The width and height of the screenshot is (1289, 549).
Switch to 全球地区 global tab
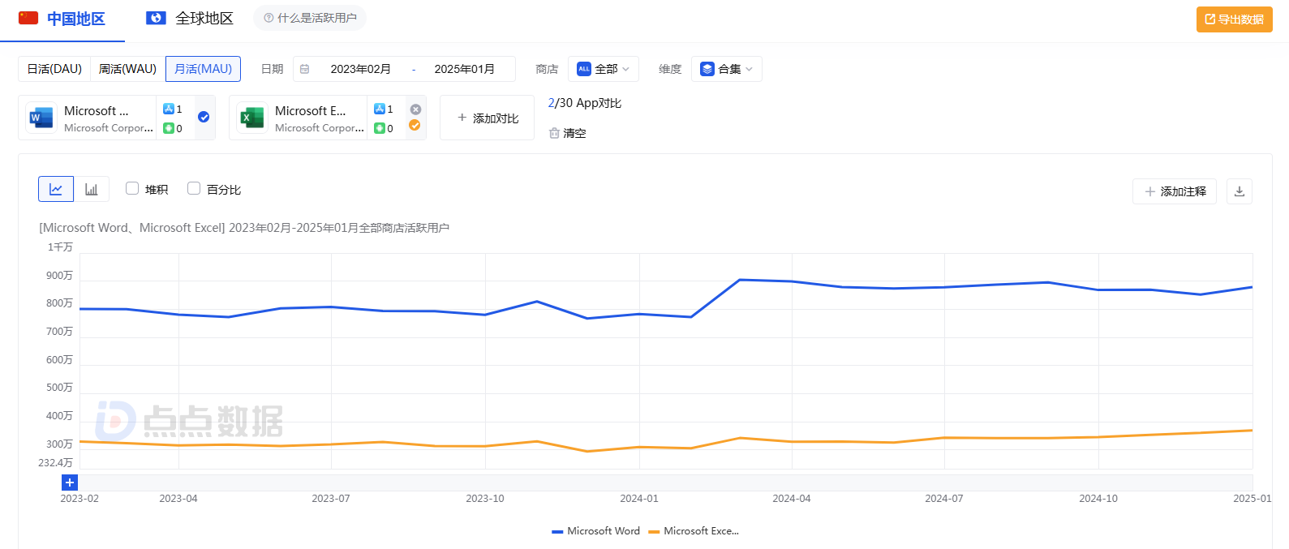pyautogui.click(x=191, y=19)
